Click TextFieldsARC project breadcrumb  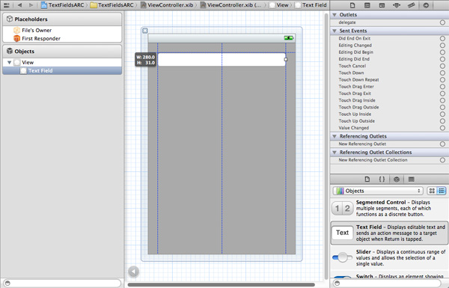(x=63, y=5)
